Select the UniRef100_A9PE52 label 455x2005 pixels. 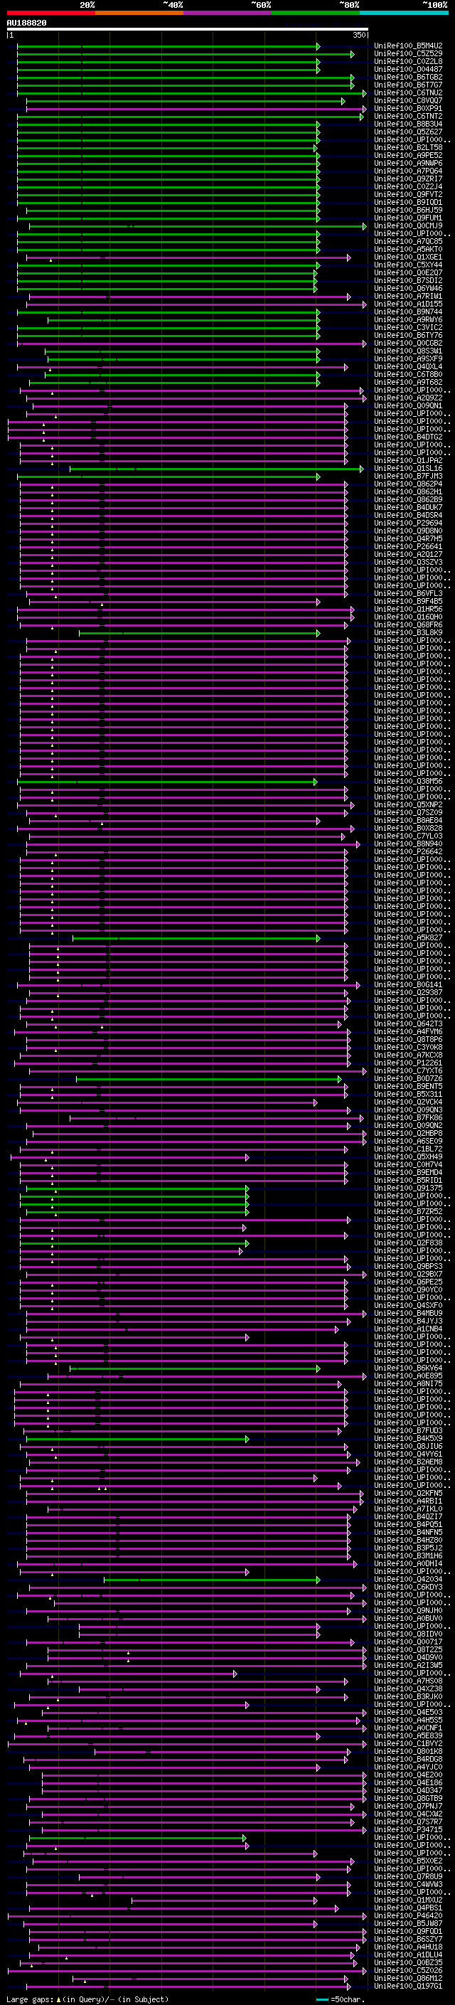click(x=408, y=155)
